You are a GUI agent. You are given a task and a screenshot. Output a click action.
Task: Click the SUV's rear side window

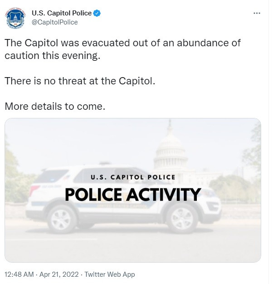pyautogui.click(x=52, y=176)
